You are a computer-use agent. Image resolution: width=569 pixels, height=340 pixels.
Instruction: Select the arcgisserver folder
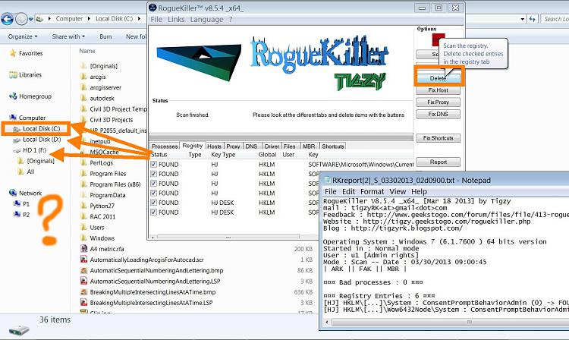point(105,87)
